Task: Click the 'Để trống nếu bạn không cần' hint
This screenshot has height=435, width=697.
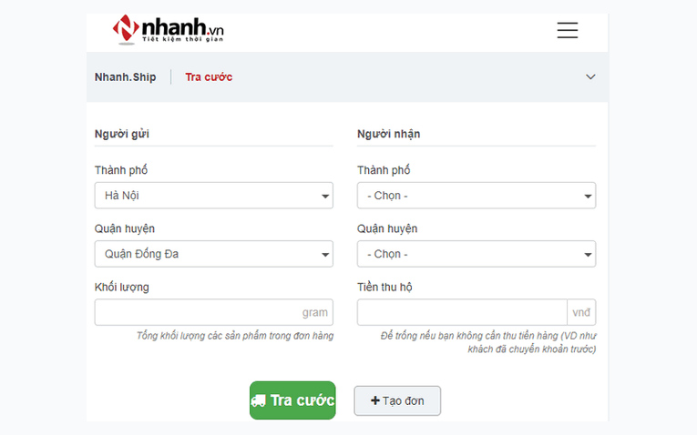Action: (488, 342)
